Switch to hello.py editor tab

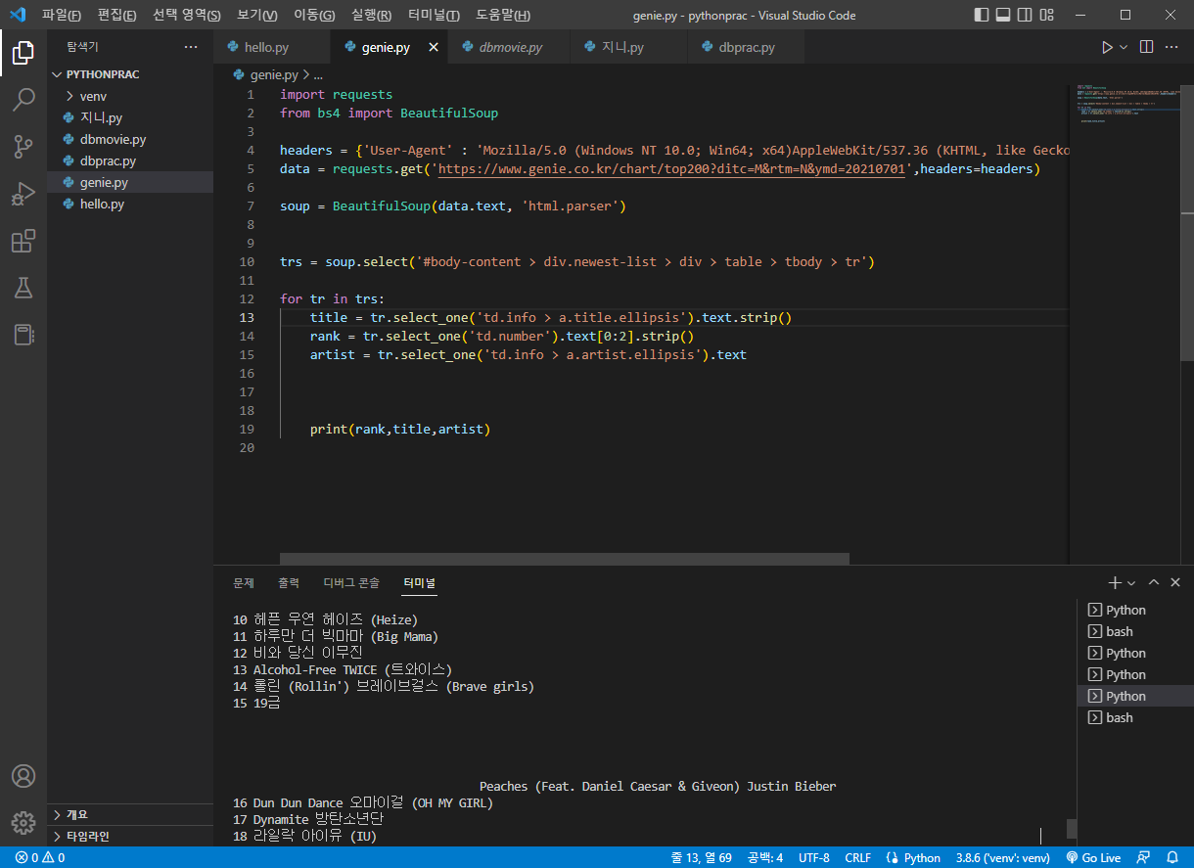click(x=273, y=47)
